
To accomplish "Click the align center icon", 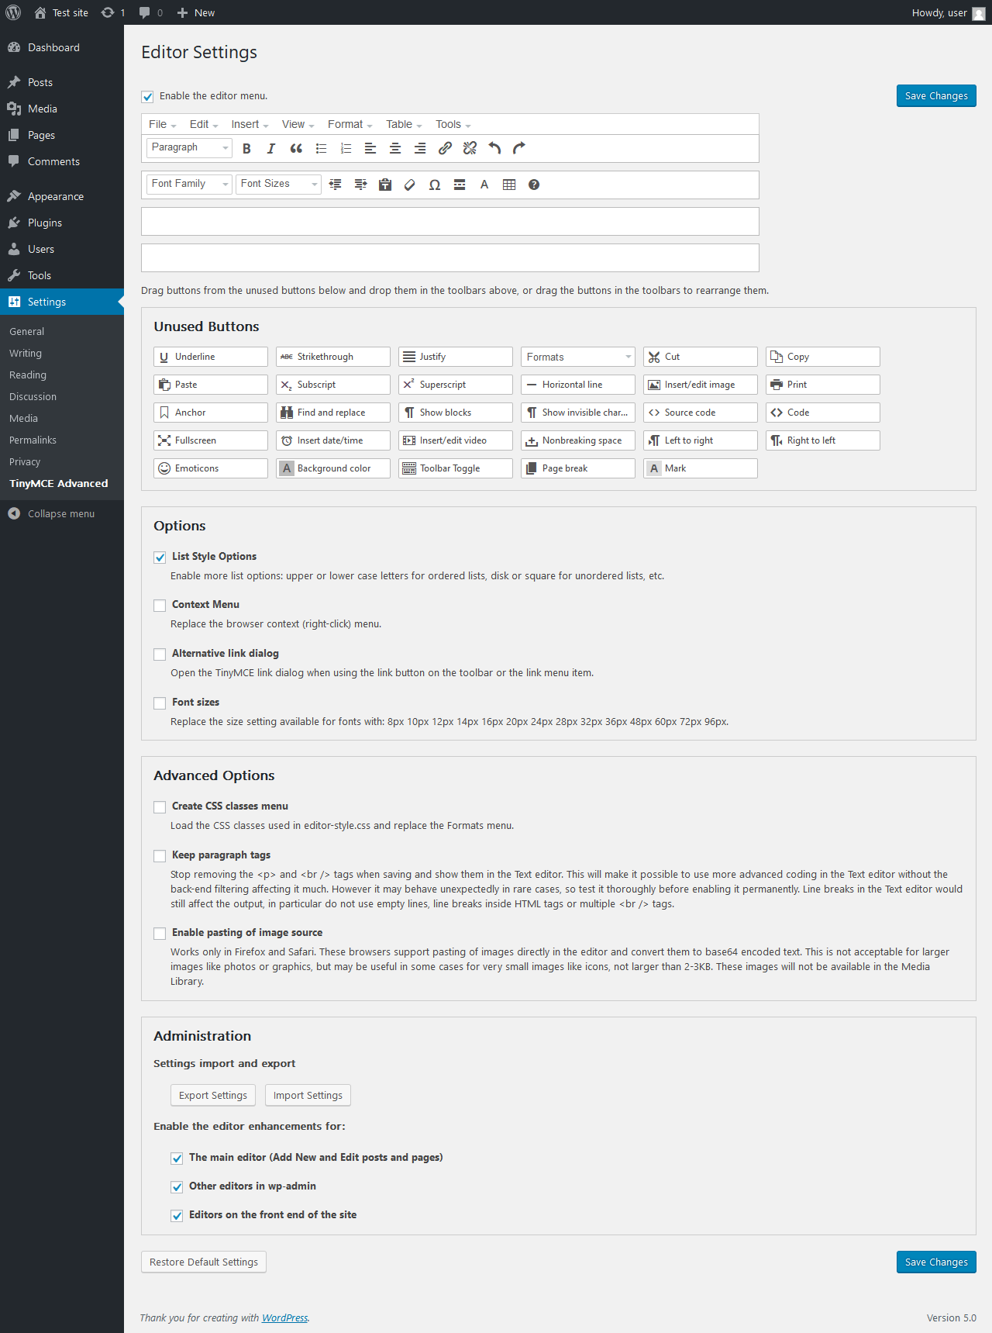I will tap(395, 148).
